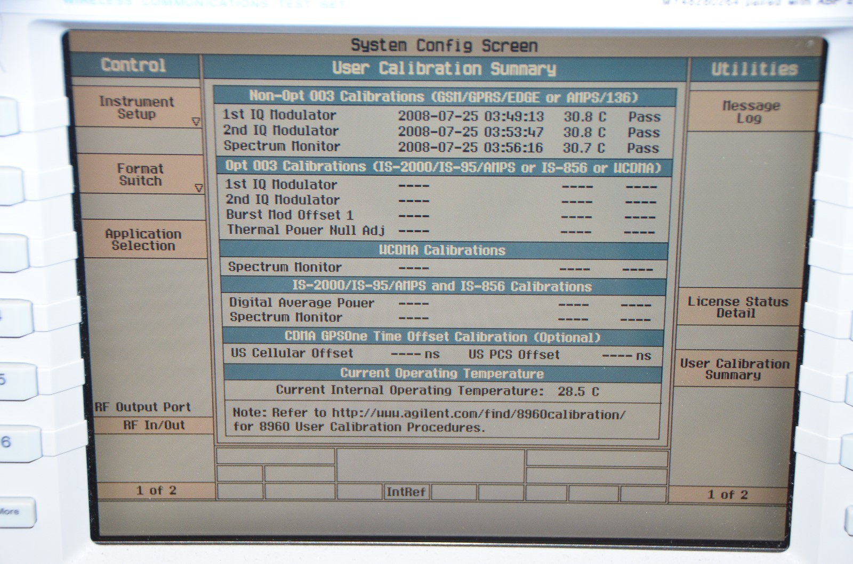853x564 pixels.
Task: Expand the Format Switch dropdown triangle
Action: pyautogui.click(x=198, y=188)
